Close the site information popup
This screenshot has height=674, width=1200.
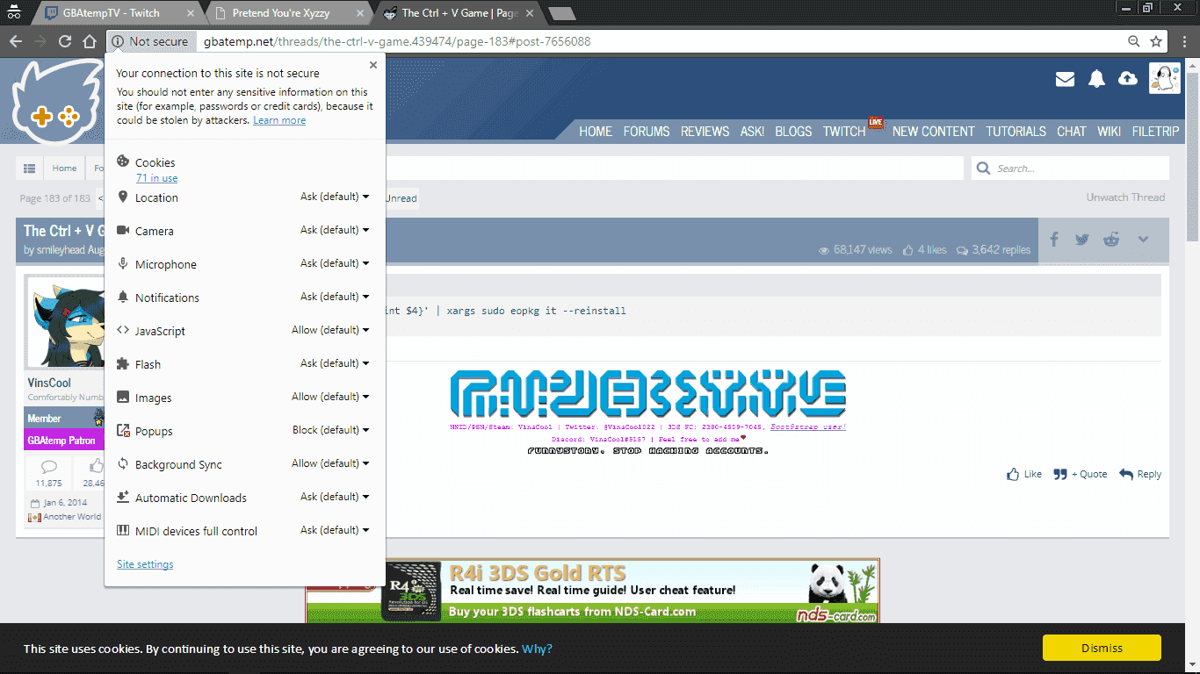(373, 65)
